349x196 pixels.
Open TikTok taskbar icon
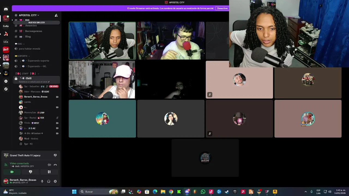pyautogui.click(x=211, y=192)
